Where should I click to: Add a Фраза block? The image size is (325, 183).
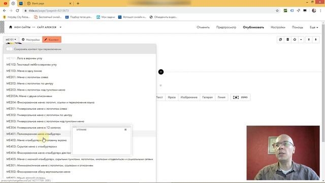coord(172,97)
